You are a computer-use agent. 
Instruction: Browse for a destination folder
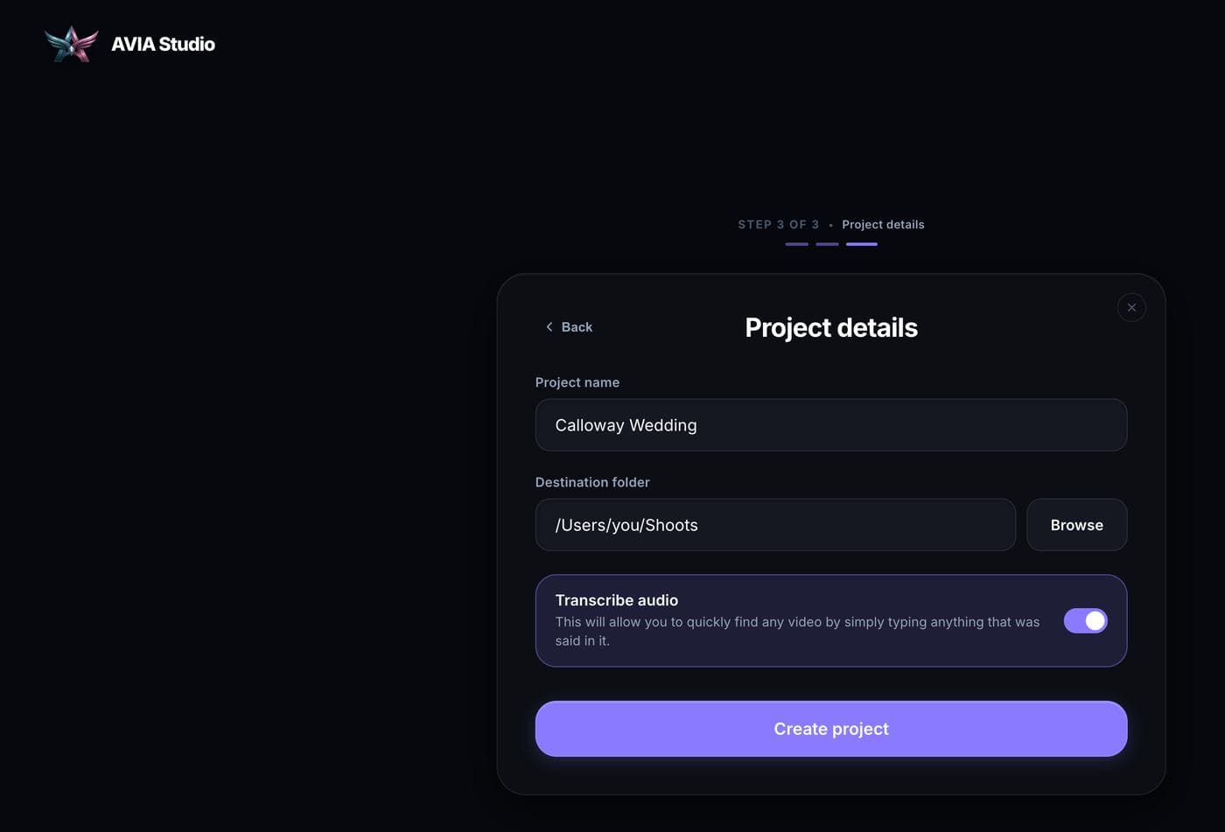point(1076,525)
